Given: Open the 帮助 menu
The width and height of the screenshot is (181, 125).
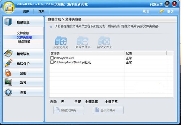Looking at the screenshot, I should (x=41, y=11).
